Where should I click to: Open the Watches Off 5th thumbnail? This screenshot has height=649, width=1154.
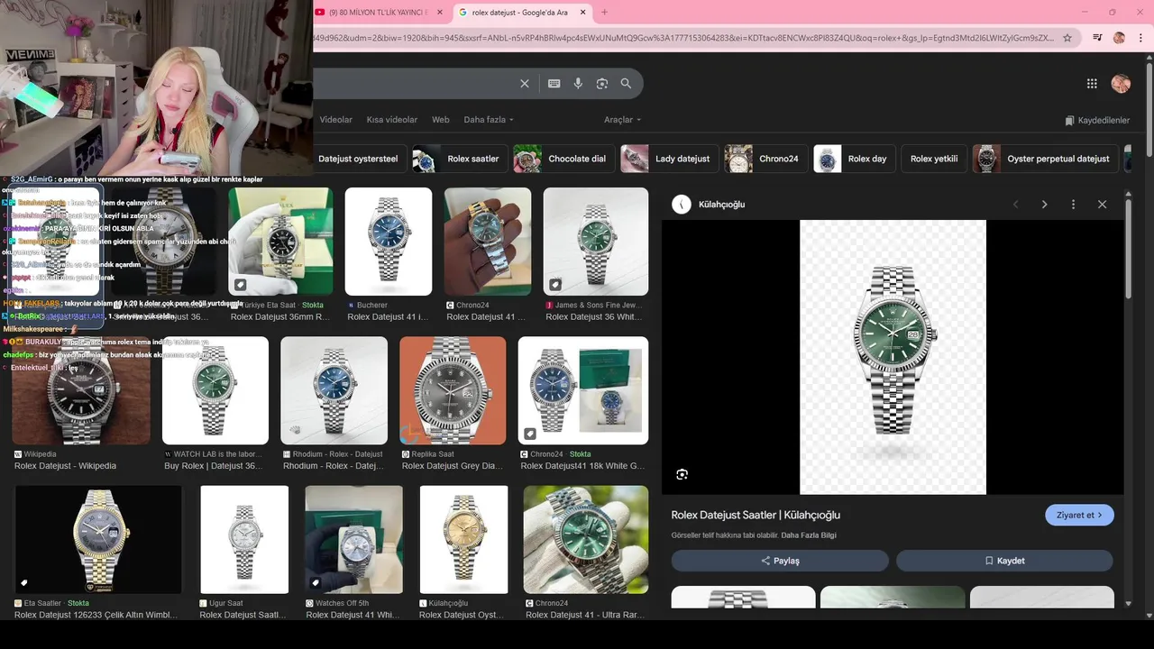(x=353, y=539)
